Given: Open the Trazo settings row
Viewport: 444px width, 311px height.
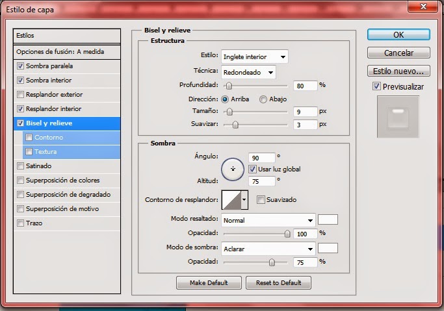Looking at the screenshot, I should click(x=67, y=223).
